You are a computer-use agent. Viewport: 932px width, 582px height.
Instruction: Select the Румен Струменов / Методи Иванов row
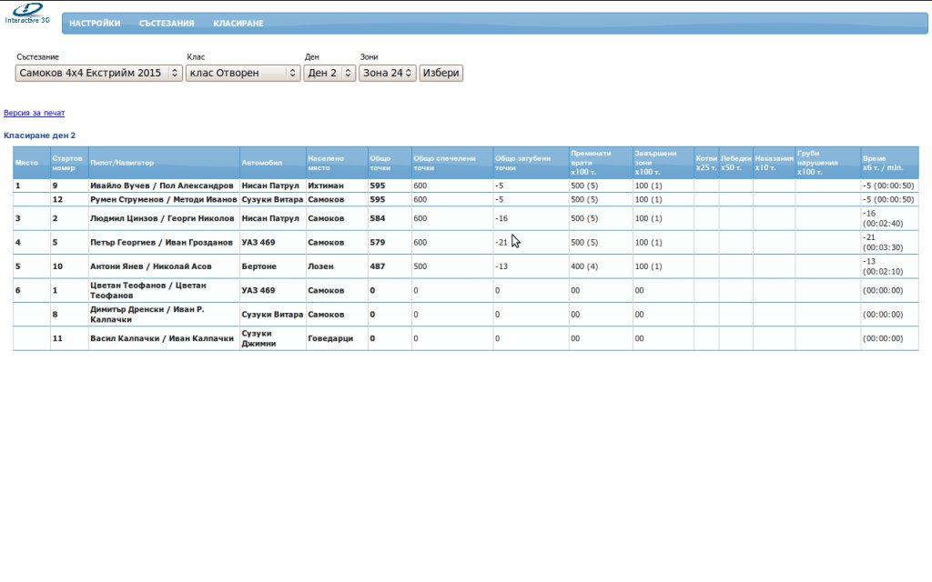click(163, 199)
